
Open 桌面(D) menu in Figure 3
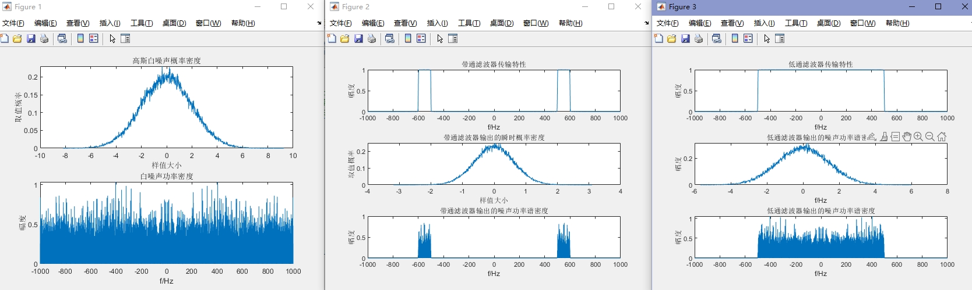pos(829,23)
